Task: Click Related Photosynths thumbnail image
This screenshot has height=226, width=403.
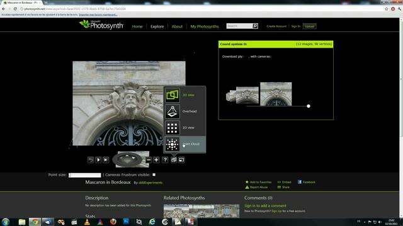Action: point(201,211)
